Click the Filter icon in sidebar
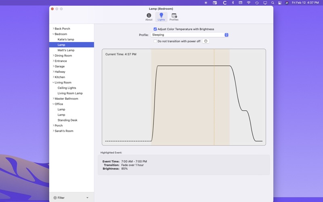Image resolution: width=323 pixels, height=202 pixels. point(55,198)
